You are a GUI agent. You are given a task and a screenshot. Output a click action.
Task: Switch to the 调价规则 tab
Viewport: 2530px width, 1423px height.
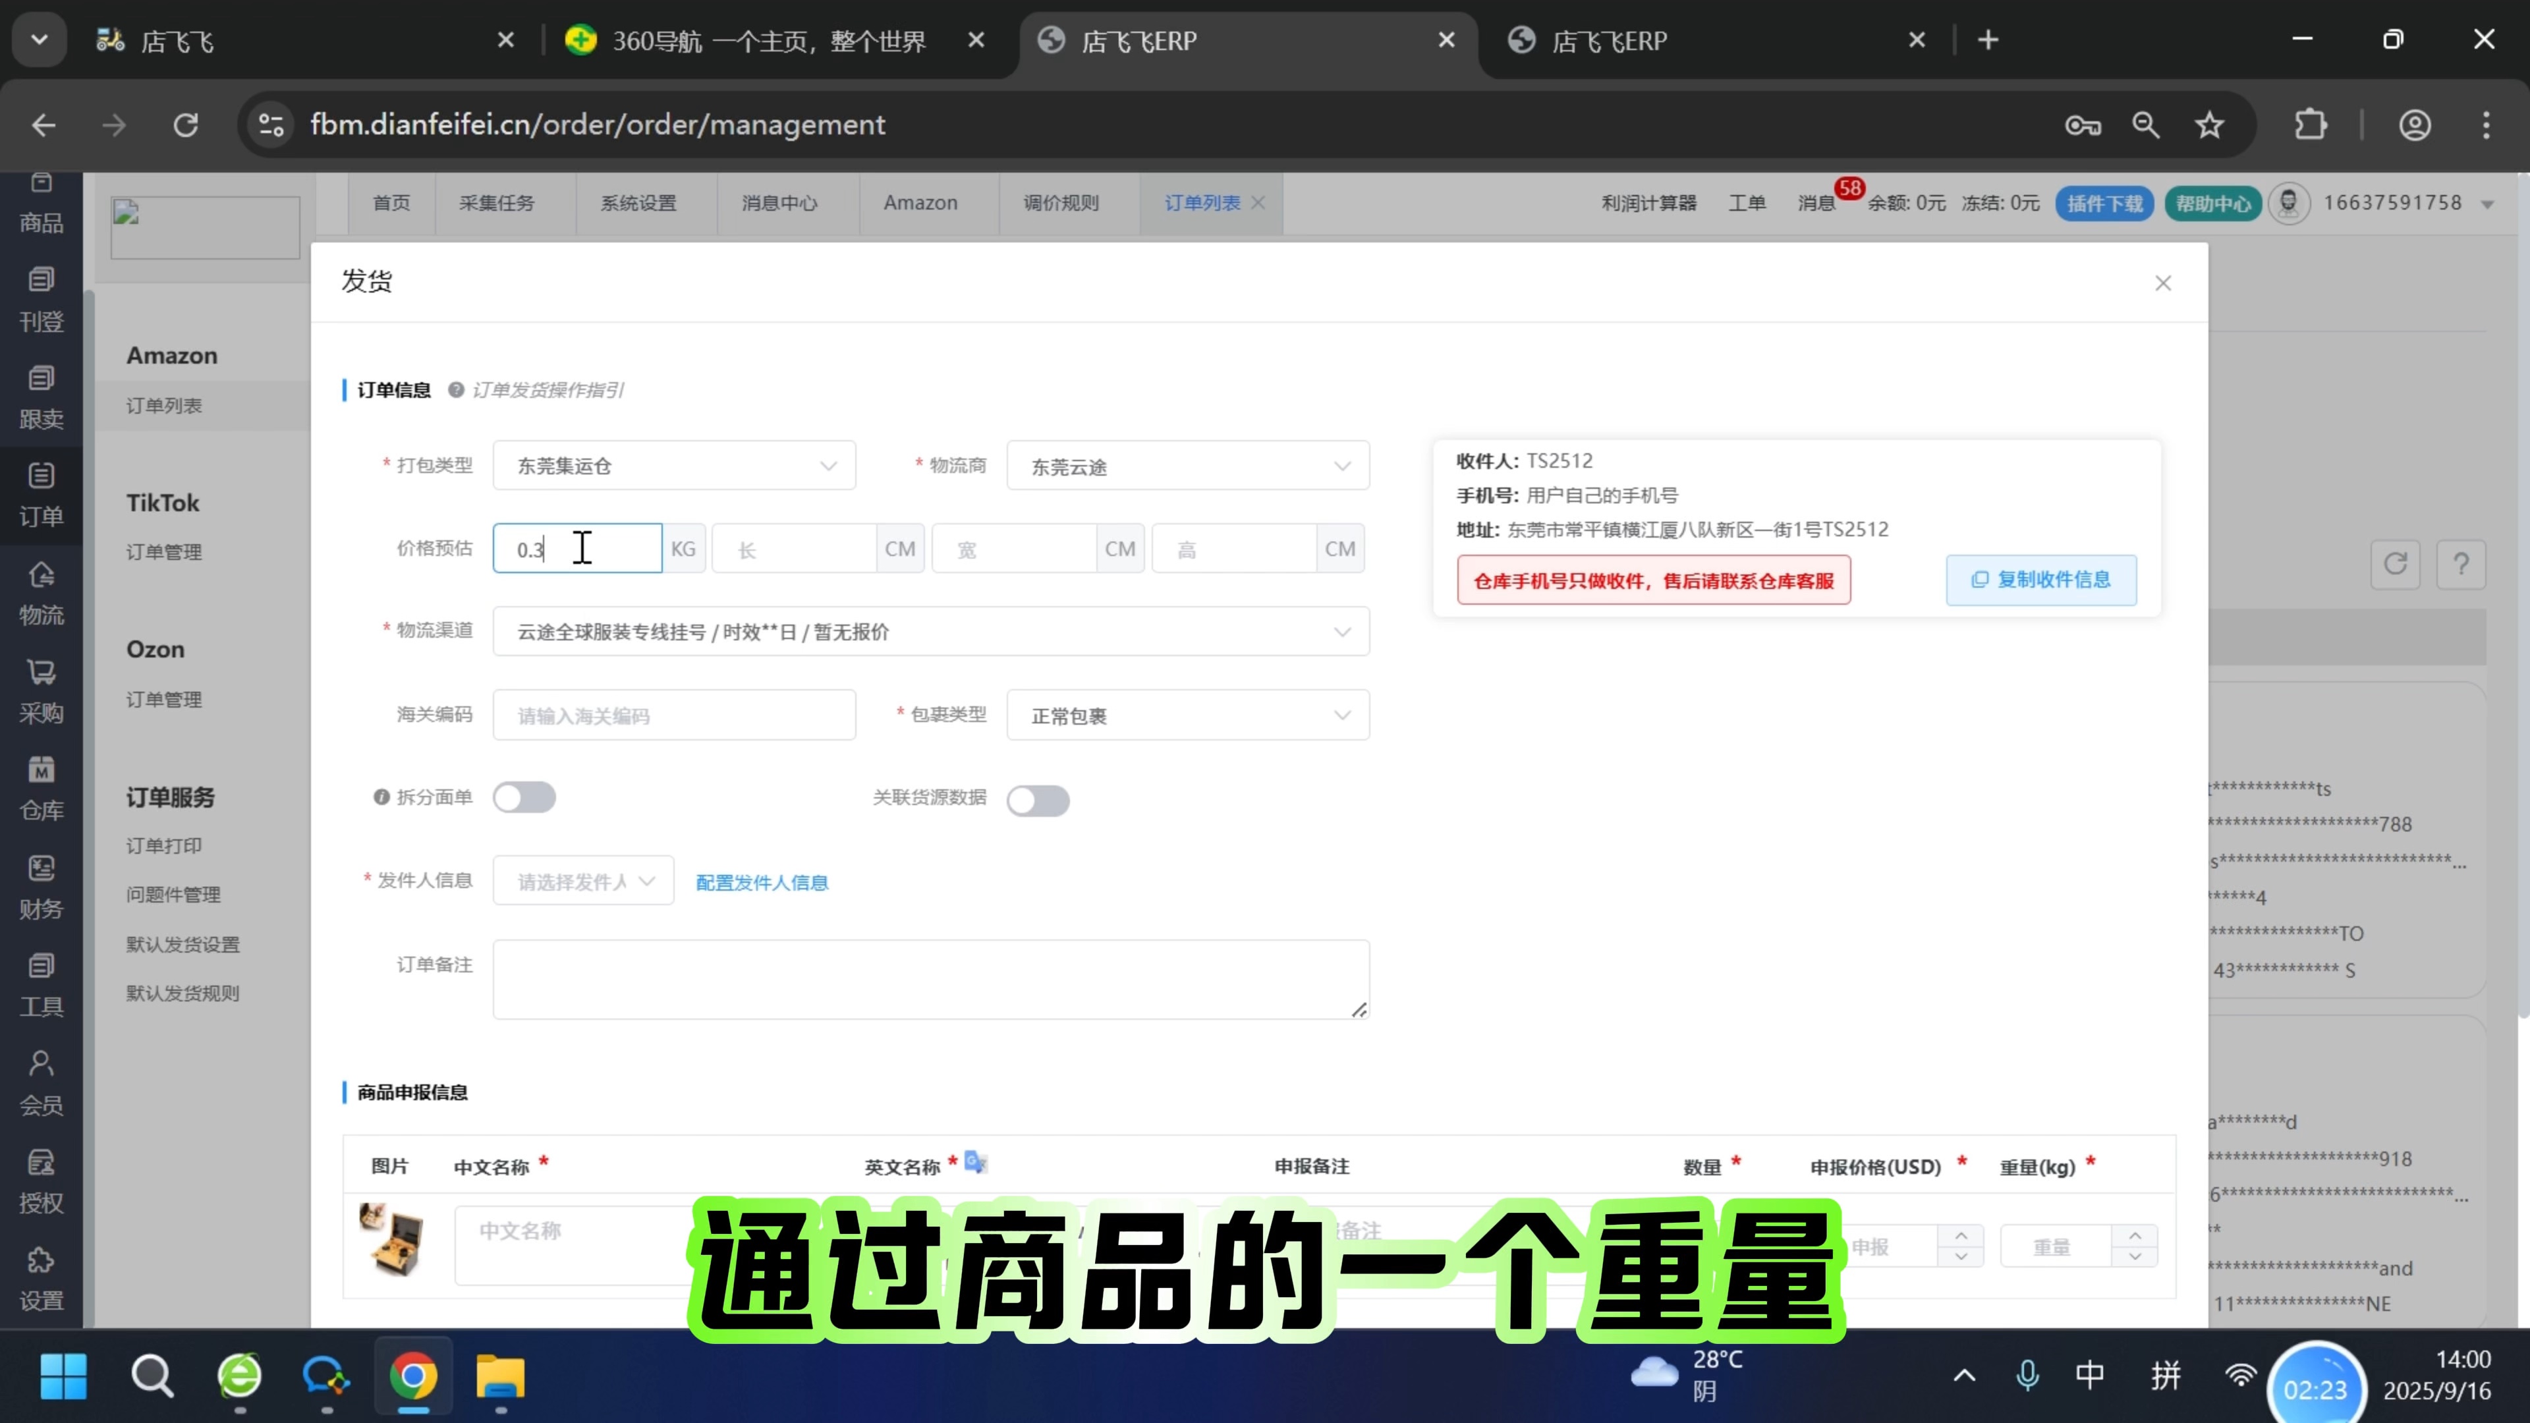1061,204
